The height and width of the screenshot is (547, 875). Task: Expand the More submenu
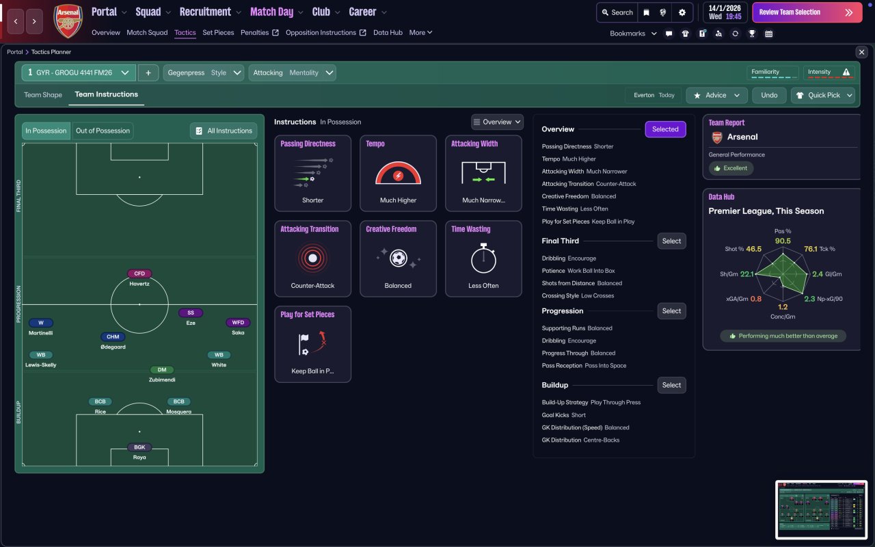421,32
